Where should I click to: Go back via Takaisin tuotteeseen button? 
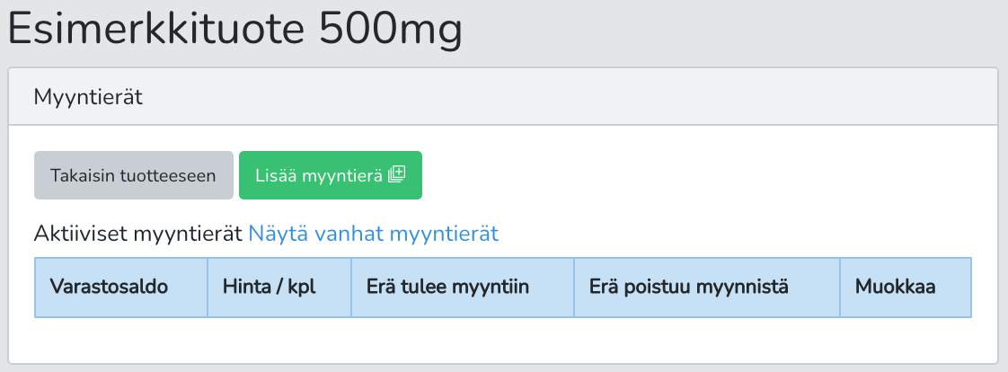coord(134,175)
